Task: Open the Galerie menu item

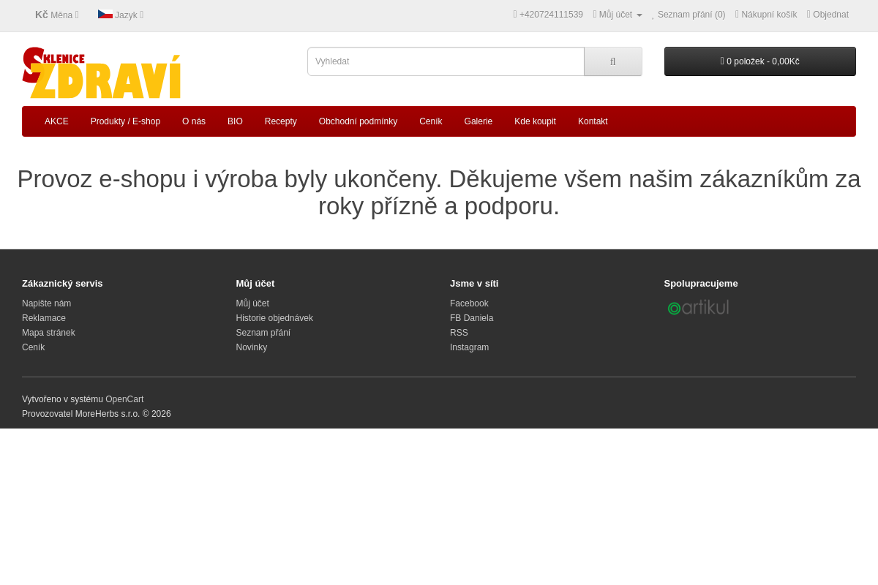Action: (479, 121)
